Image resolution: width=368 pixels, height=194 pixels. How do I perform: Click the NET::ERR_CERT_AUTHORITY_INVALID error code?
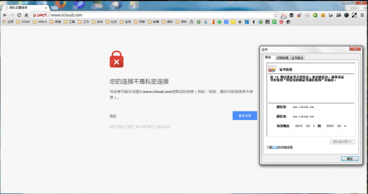[140, 127]
